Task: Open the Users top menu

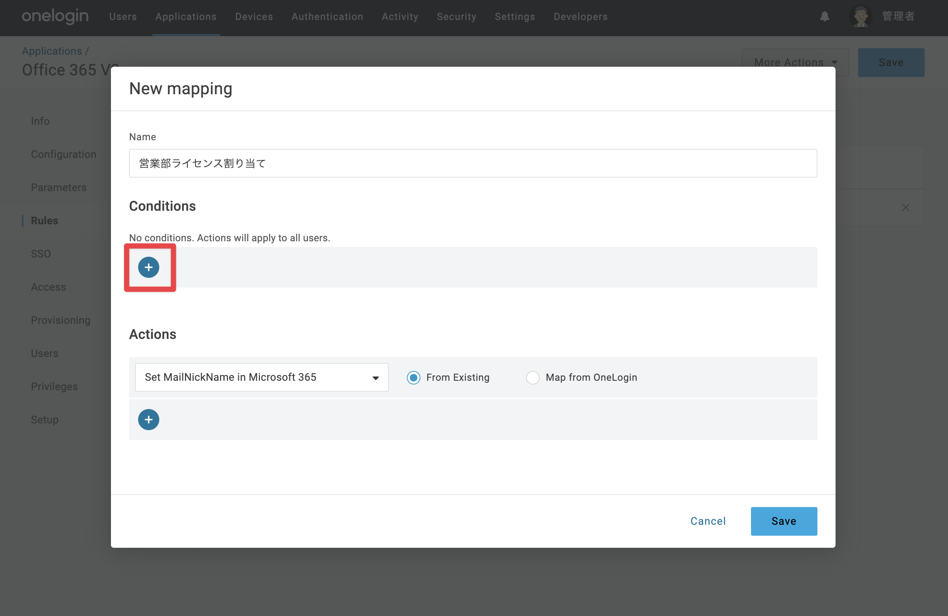Action: coord(123,17)
